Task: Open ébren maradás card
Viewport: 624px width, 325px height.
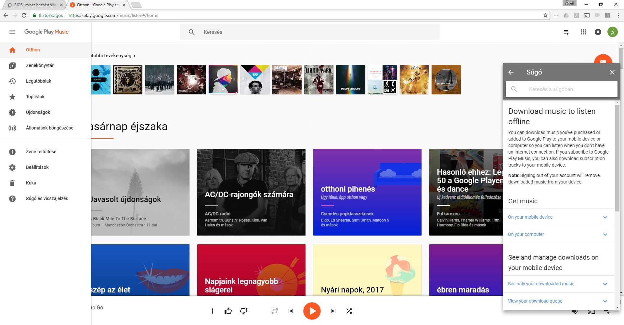Action: click(x=466, y=270)
